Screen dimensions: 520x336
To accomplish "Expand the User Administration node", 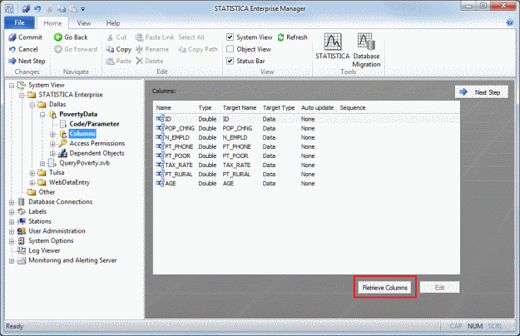I will [x=12, y=231].
